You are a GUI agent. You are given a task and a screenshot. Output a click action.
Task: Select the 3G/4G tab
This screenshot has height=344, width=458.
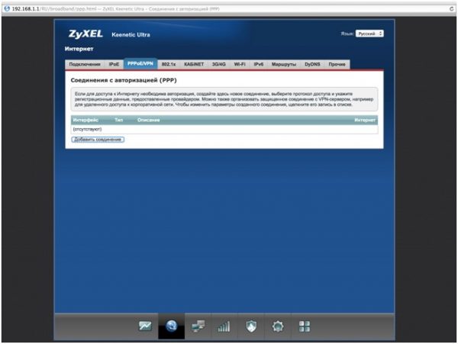coord(219,64)
